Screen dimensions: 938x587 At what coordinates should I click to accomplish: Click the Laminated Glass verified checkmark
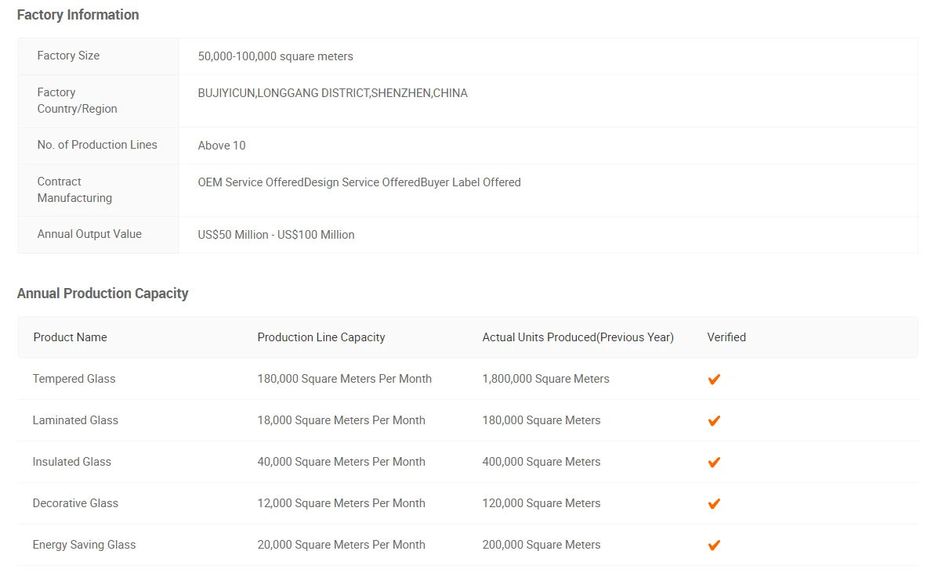[x=714, y=421]
